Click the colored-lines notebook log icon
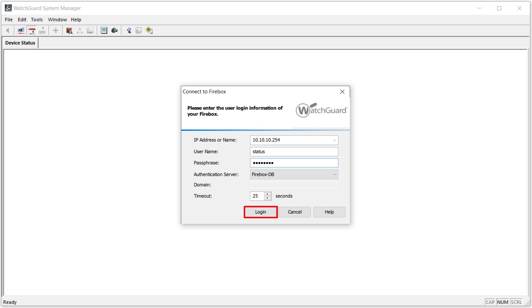The width and height of the screenshot is (532, 308). pos(104,31)
